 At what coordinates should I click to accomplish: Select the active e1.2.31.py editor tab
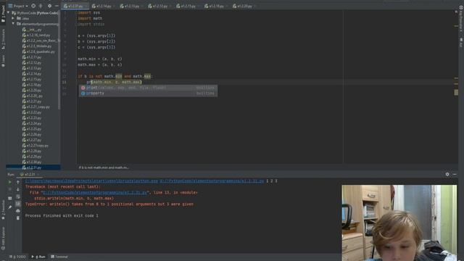click(x=74, y=6)
